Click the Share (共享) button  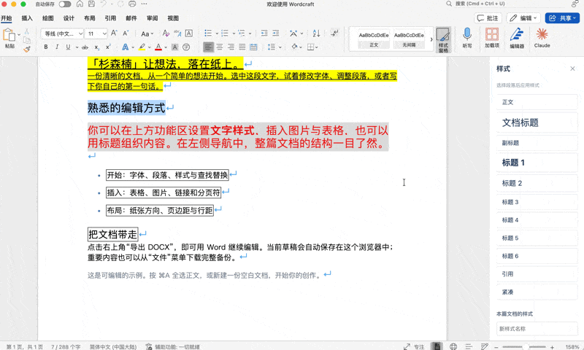[x=562, y=17]
